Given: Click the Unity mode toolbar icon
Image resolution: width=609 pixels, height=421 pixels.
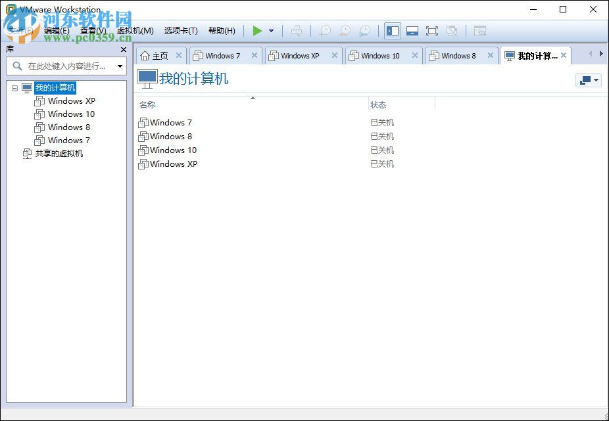Looking at the screenshot, I should [x=452, y=30].
